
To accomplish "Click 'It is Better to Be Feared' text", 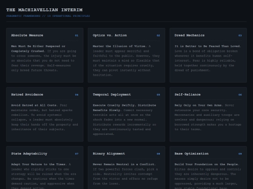I will [x=208, y=46].
